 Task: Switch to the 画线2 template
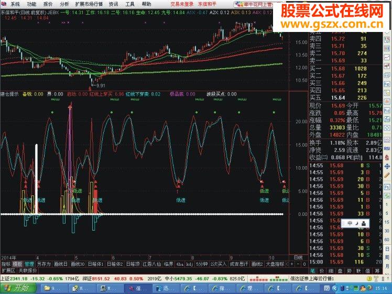coord(257,264)
